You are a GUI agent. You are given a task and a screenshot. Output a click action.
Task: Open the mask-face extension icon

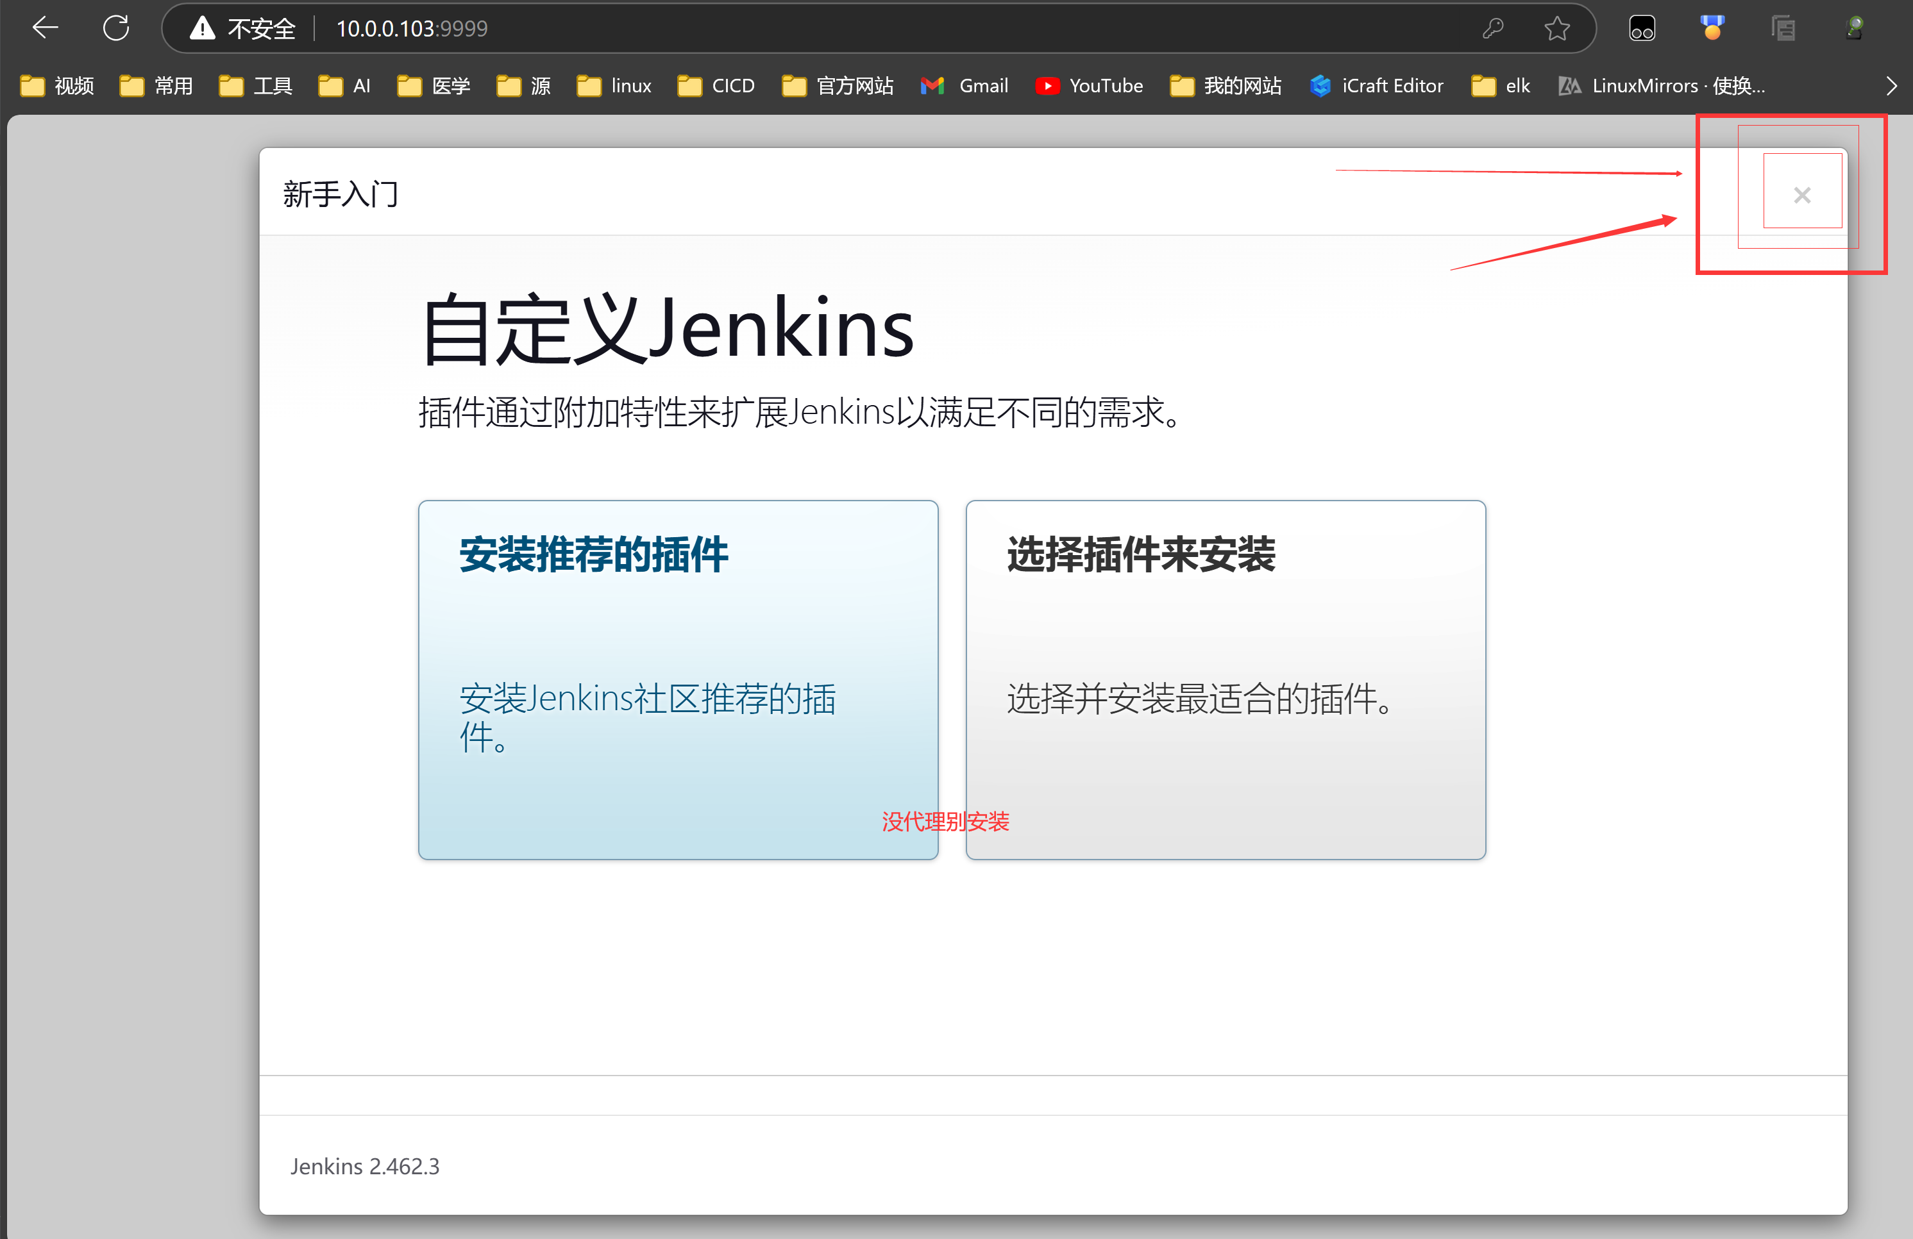[1642, 29]
